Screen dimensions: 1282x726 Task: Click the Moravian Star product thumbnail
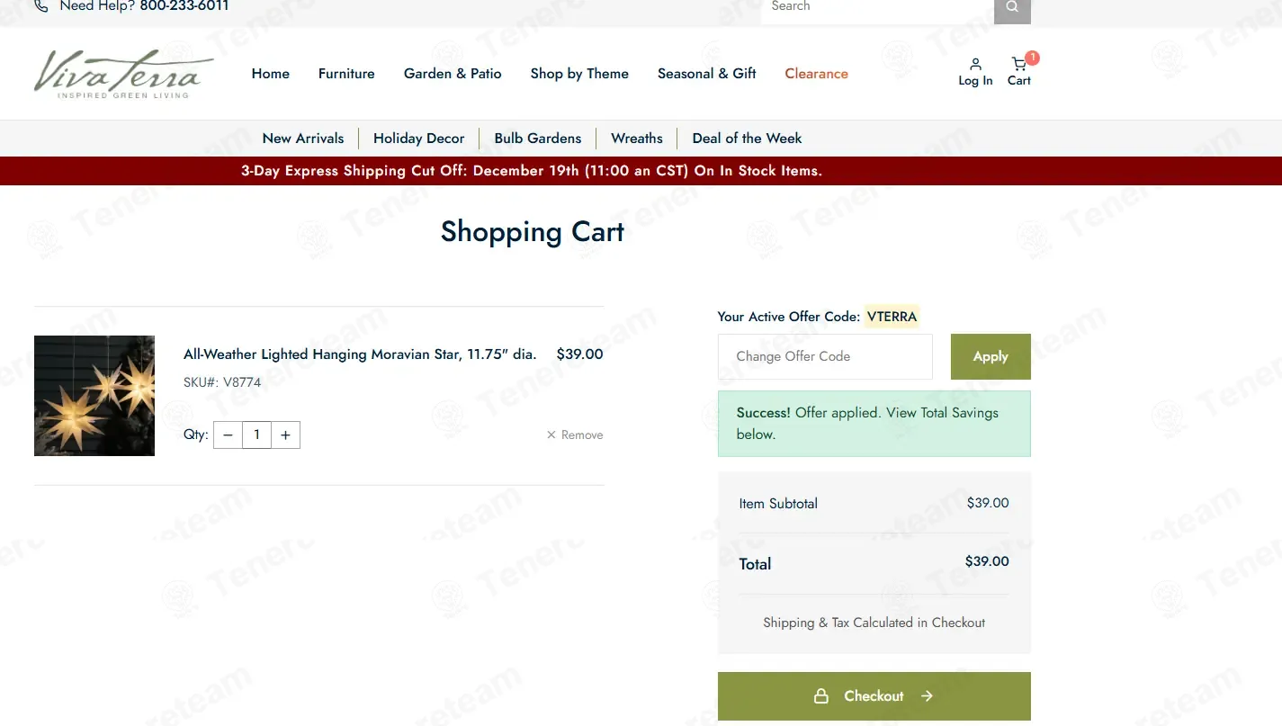tap(94, 396)
